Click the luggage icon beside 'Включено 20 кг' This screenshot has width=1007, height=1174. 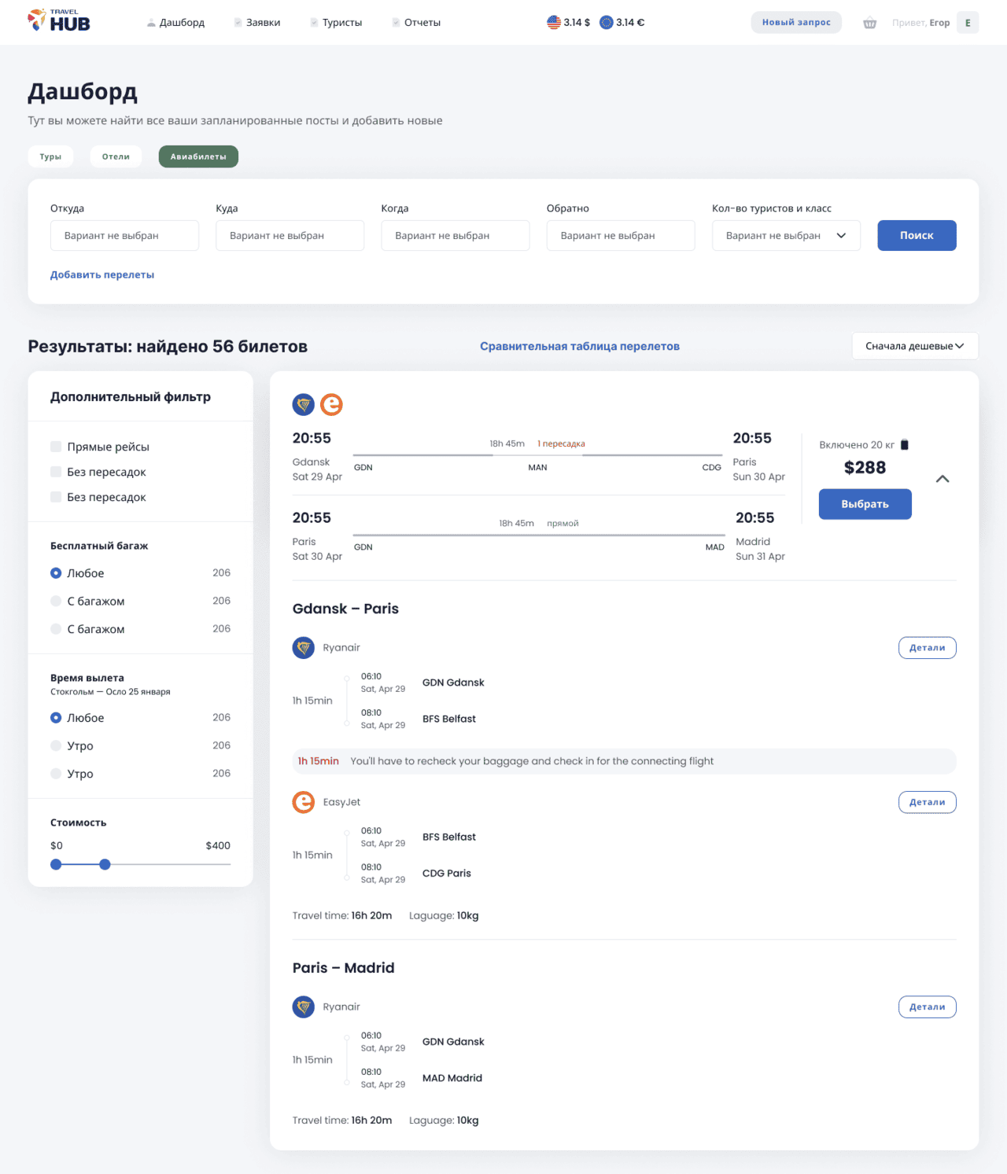click(x=905, y=444)
